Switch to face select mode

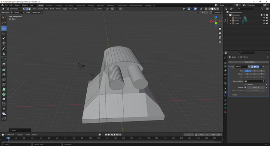point(30,9)
